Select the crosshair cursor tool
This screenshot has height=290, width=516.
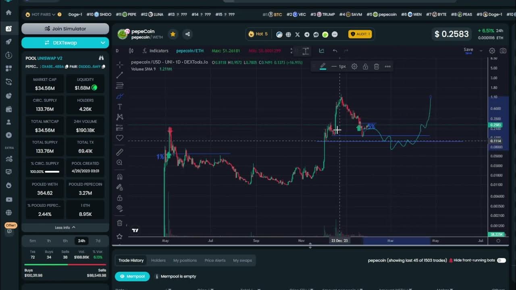click(120, 64)
